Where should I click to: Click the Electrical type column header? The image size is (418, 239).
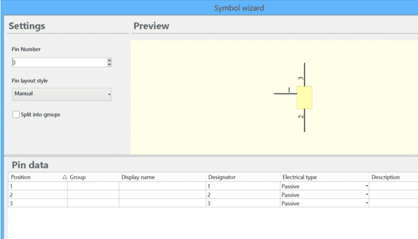coord(299,177)
